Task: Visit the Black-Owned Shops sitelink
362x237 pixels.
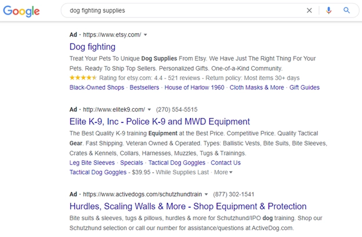Action: coord(97,88)
